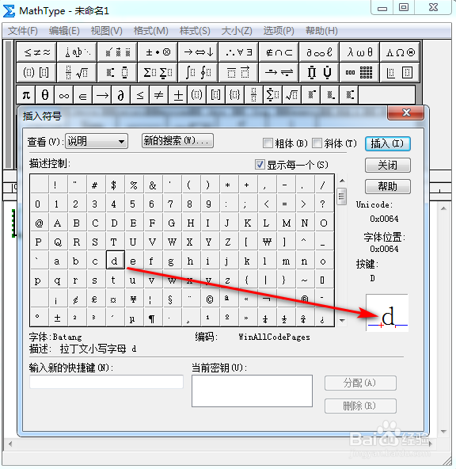Open the uppercase Greek palette (ΛΩ)
The image size is (456, 469).
[400, 52]
